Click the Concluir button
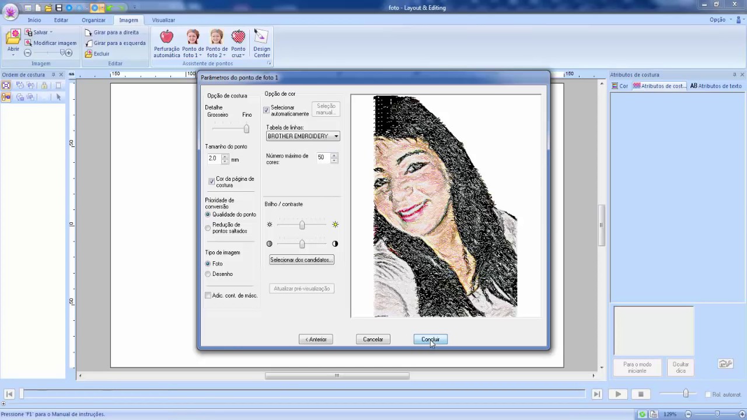 [431, 339]
